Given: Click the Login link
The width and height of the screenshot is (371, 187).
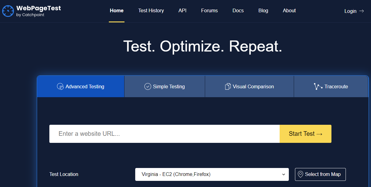Looking at the screenshot, I should [x=354, y=11].
